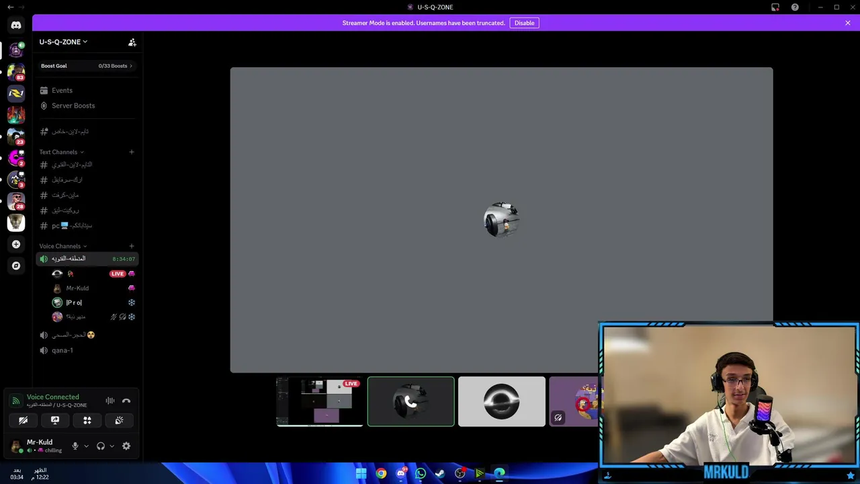Mute the microphone

75,446
